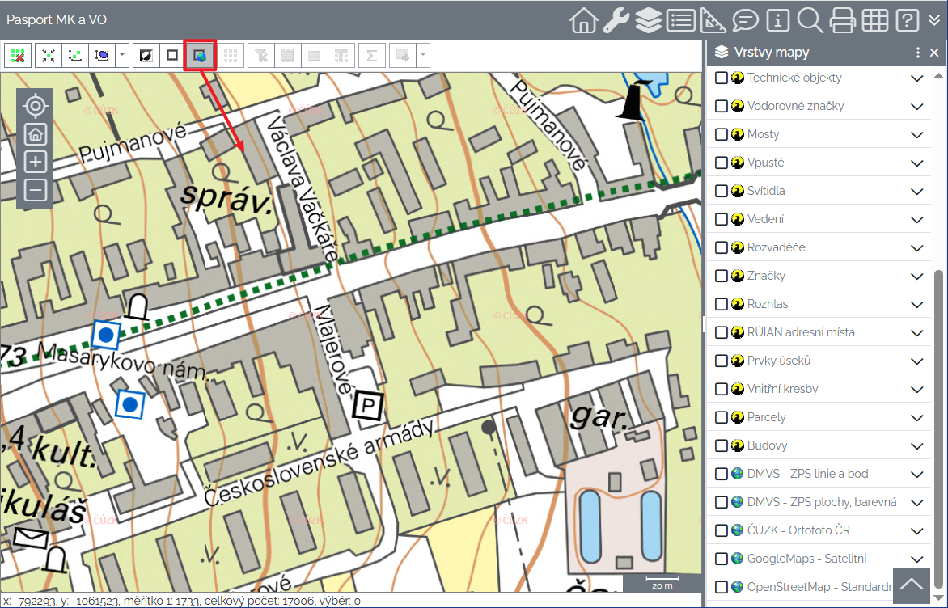Click the measurement triangle ruler icon
Image resolution: width=948 pixels, height=608 pixels.
tap(713, 20)
